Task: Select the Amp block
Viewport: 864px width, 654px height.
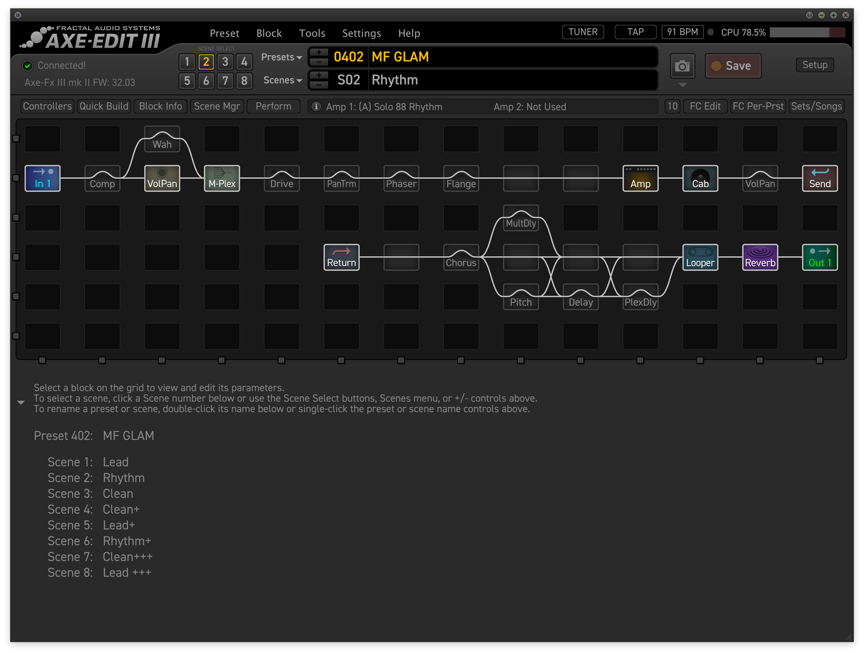Action: click(640, 178)
